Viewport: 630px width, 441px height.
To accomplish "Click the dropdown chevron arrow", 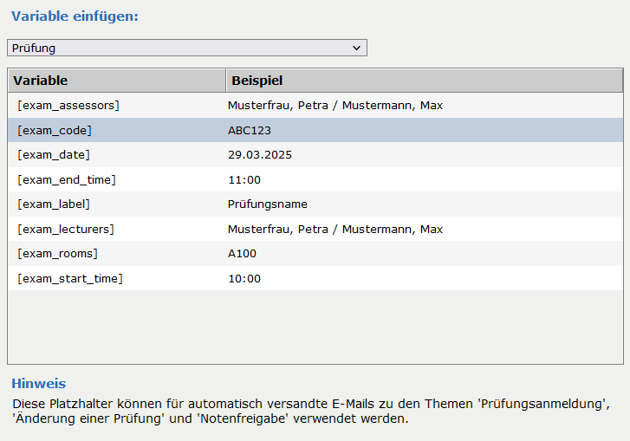I will 356,48.
